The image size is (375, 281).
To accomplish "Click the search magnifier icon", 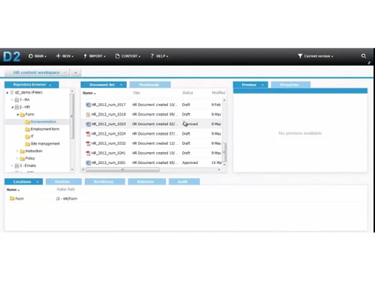I will tap(364, 56).
